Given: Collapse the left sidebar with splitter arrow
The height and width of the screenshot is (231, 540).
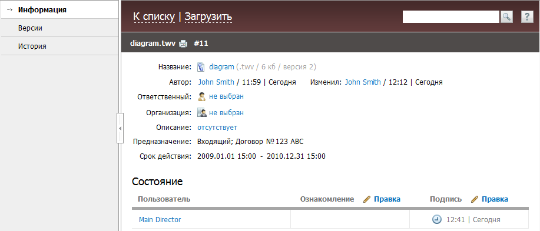Looking at the screenshot, I should [120, 128].
